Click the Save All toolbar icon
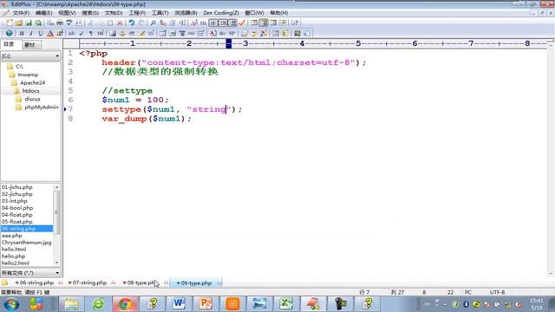 coord(38,23)
